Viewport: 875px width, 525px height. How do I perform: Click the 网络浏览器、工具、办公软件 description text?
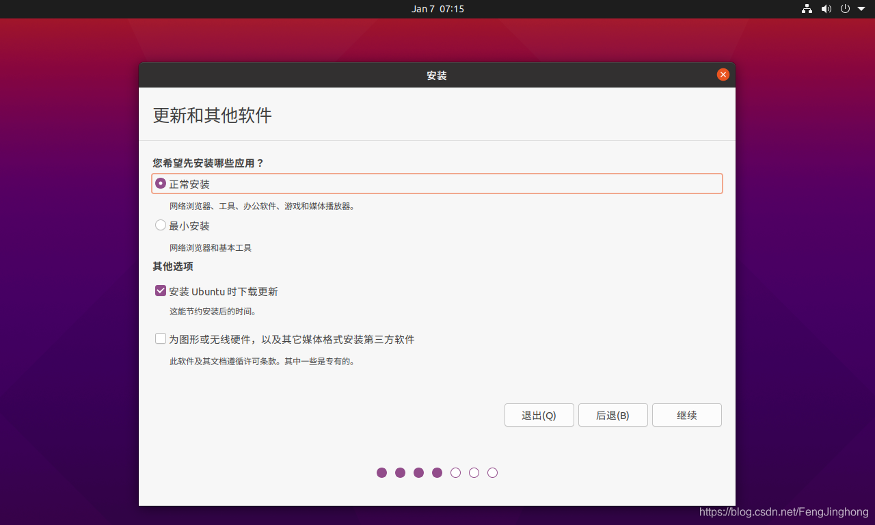[x=262, y=206]
